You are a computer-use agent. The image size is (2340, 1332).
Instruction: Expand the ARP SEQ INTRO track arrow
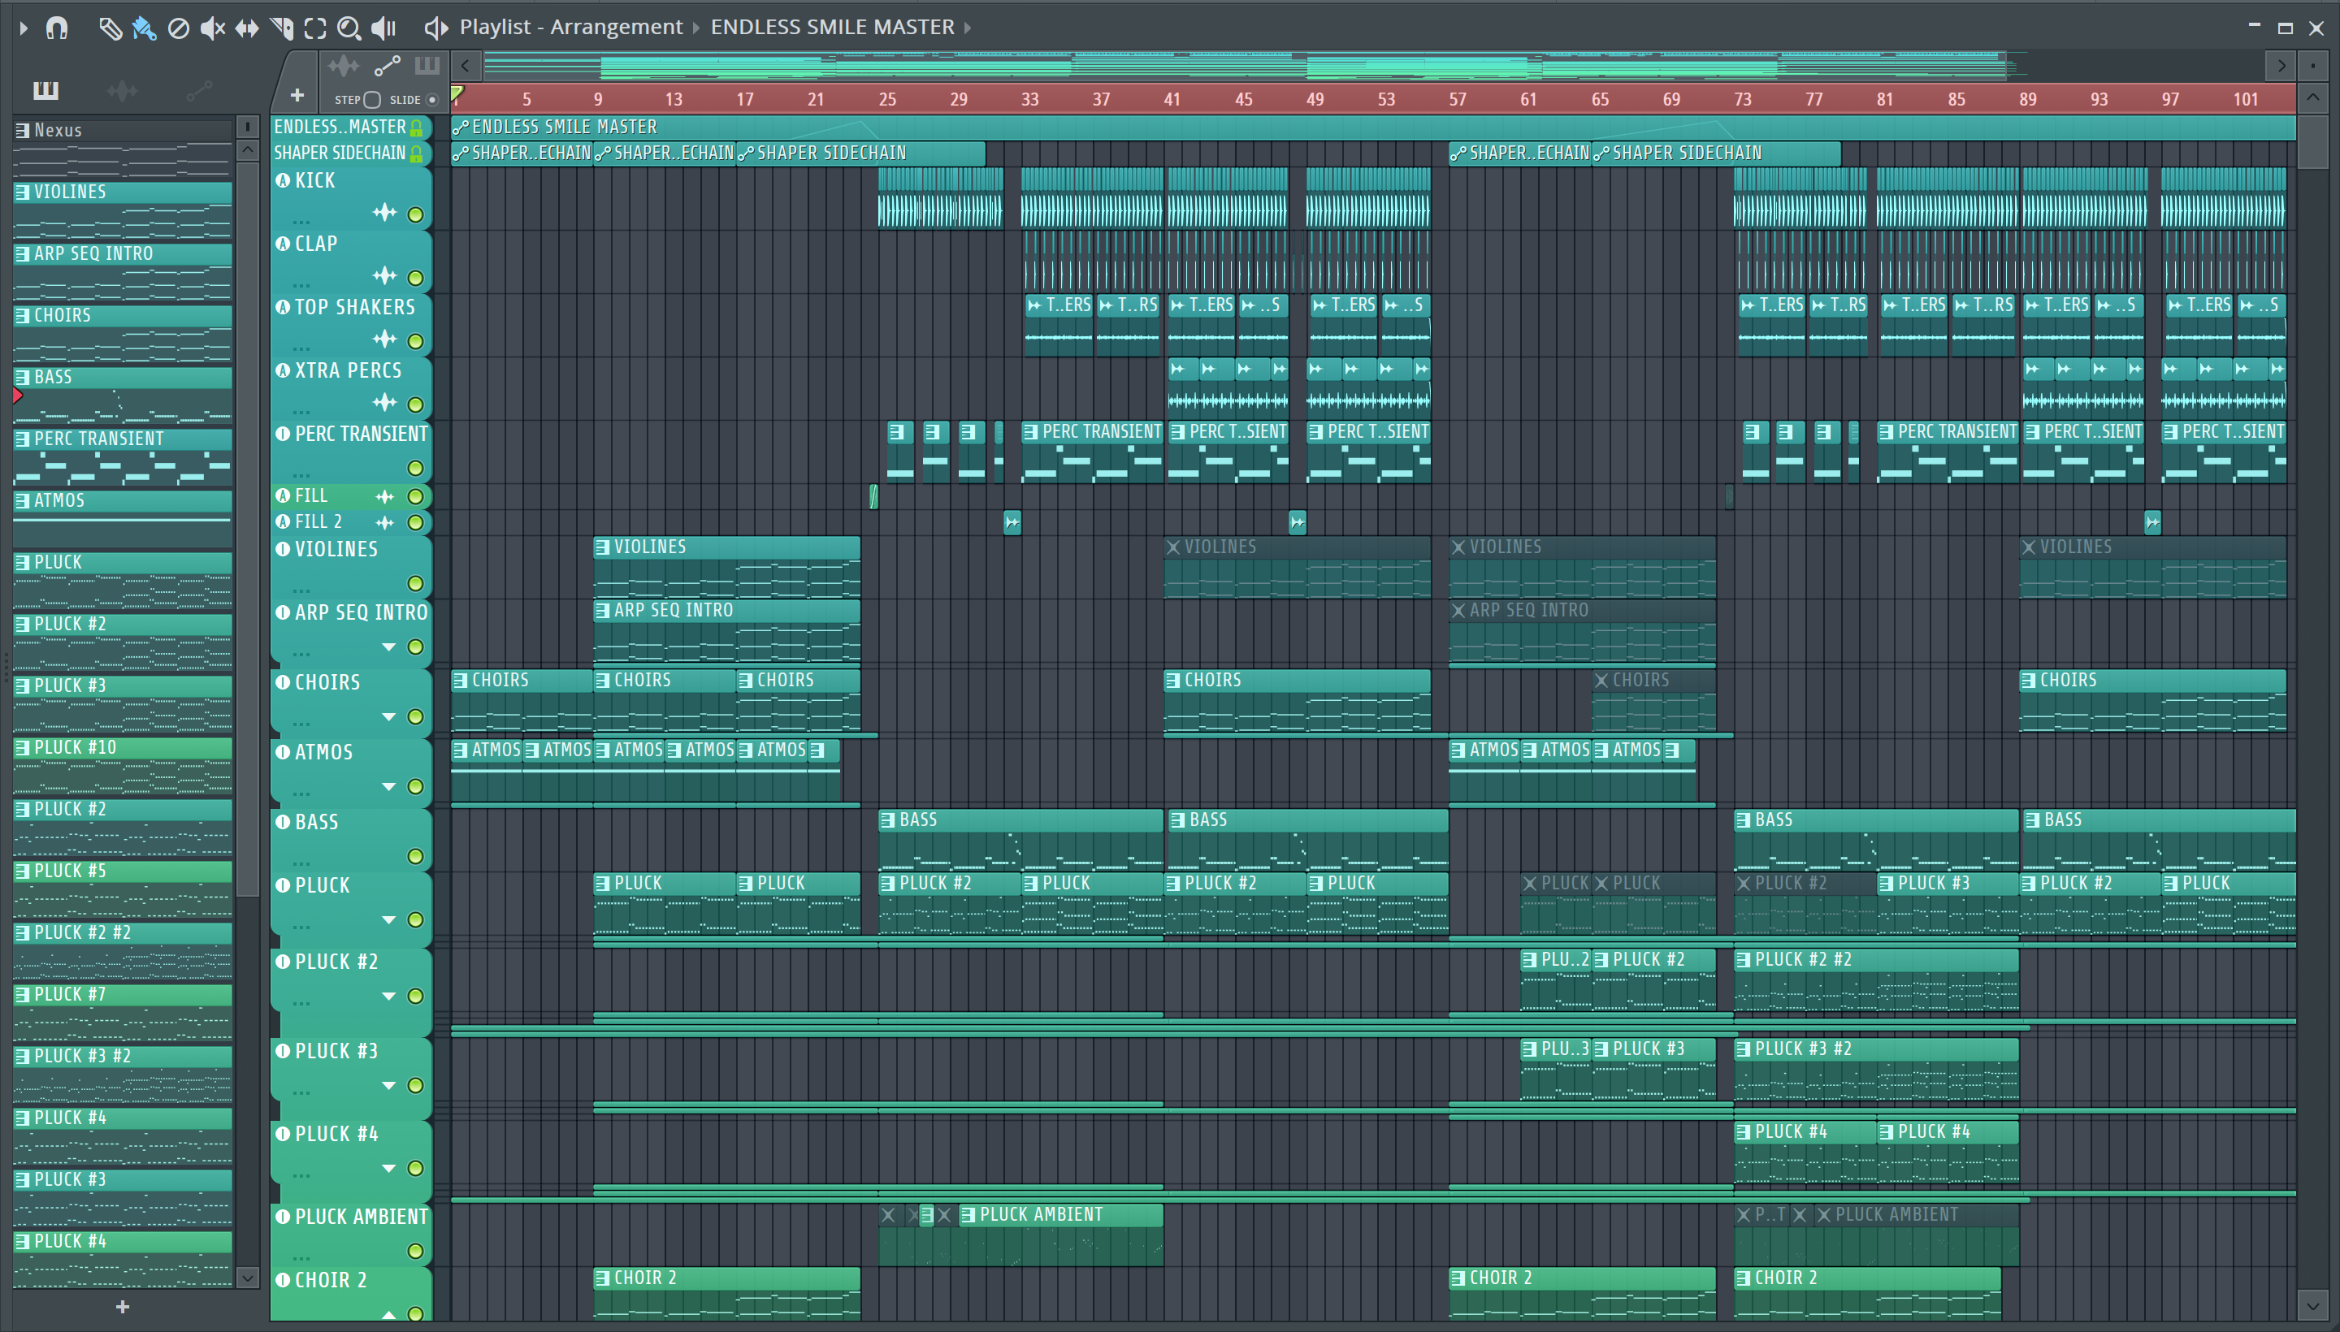(x=389, y=647)
